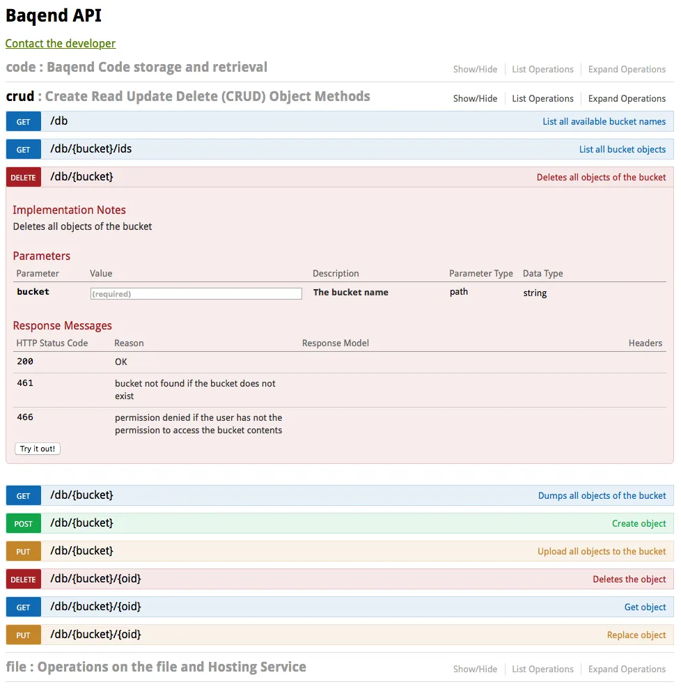Screen dimensions: 681x689
Task: Click Show/Hide for the code section
Action: 475,70
